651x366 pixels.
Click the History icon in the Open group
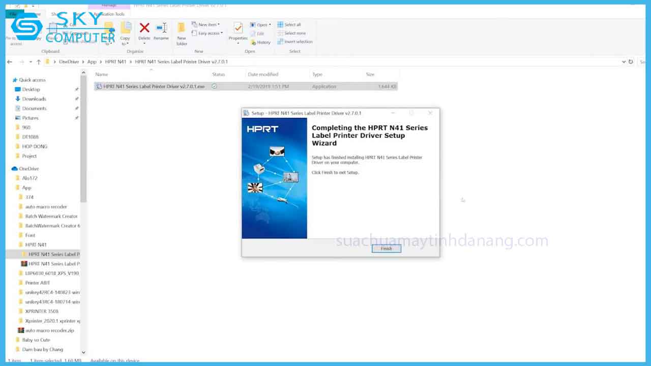click(260, 42)
